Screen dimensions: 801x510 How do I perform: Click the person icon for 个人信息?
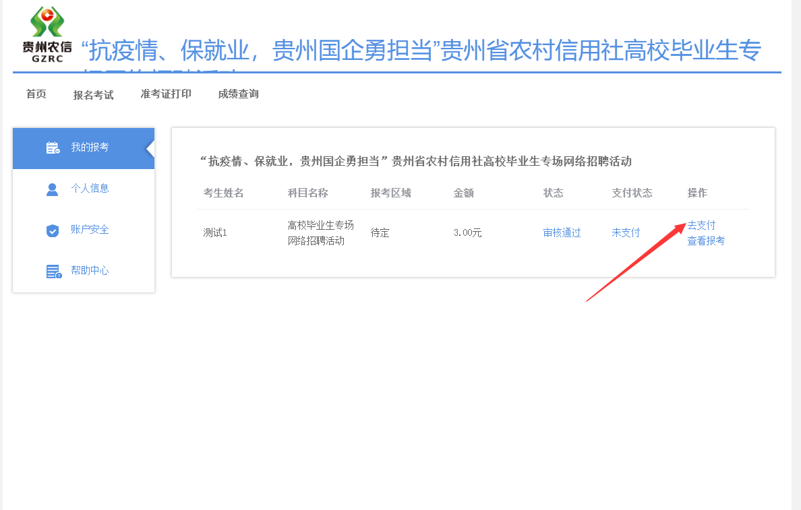point(53,189)
